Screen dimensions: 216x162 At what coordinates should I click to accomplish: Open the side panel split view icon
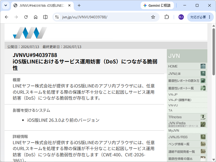click(45, 17)
